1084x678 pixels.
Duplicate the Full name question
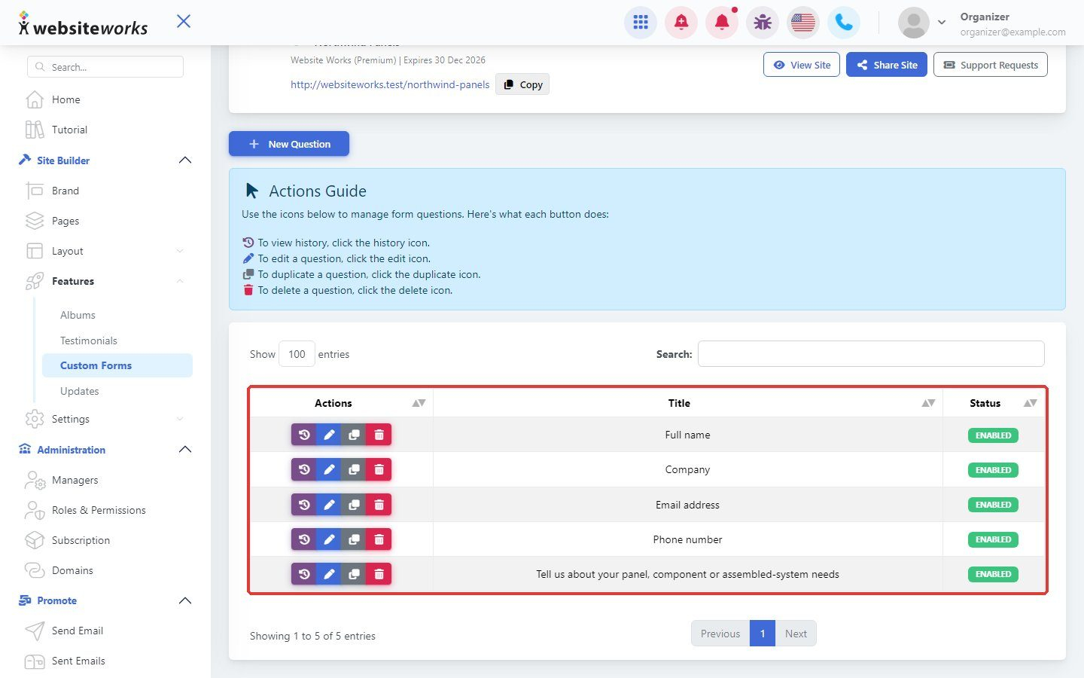354,435
